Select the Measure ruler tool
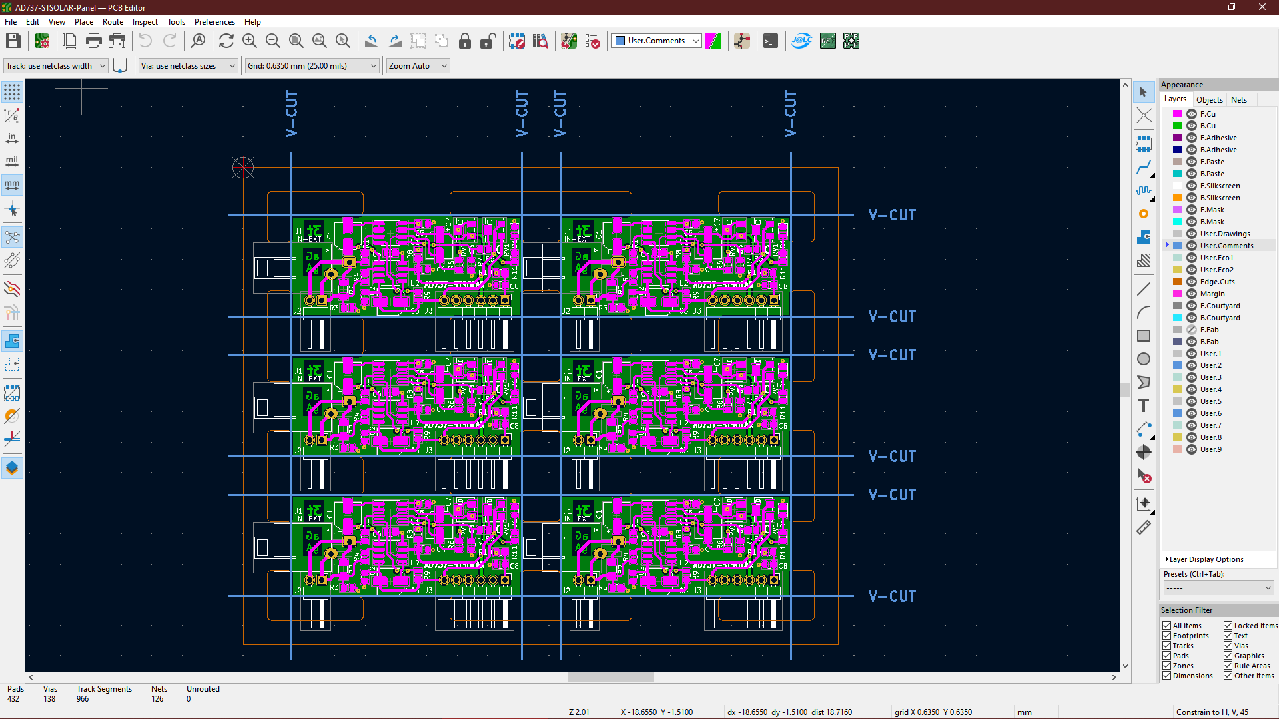The image size is (1279, 719). pyautogui.click(x=1144, y=527)
